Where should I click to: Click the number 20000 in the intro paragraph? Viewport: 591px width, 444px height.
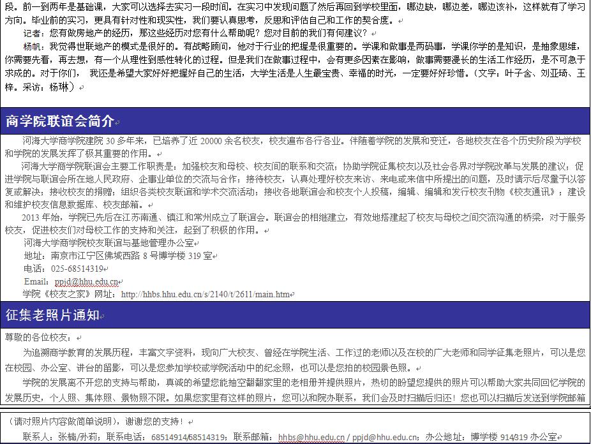(211, 141)
